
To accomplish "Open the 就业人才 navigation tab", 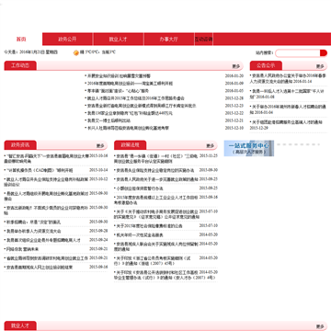I will [118, 40].
